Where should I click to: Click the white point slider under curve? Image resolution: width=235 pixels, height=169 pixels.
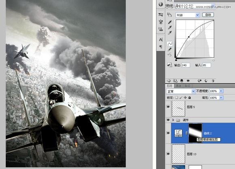pyautogui.click(x=214, y=60)
